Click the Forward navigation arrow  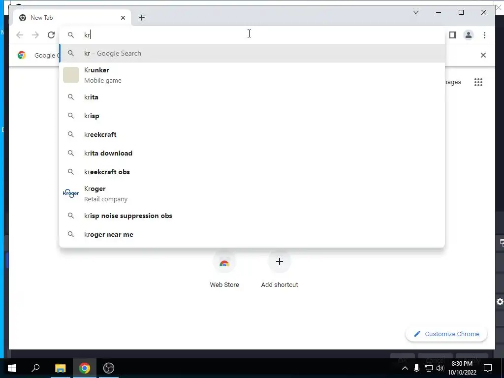[35, 35]
